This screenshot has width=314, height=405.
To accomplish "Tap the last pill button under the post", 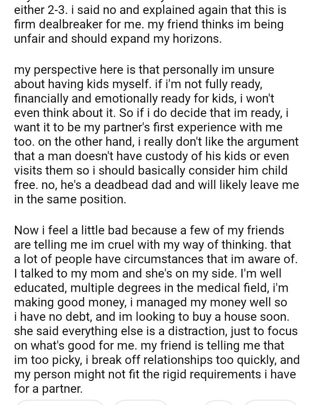I will coord(270,402).
